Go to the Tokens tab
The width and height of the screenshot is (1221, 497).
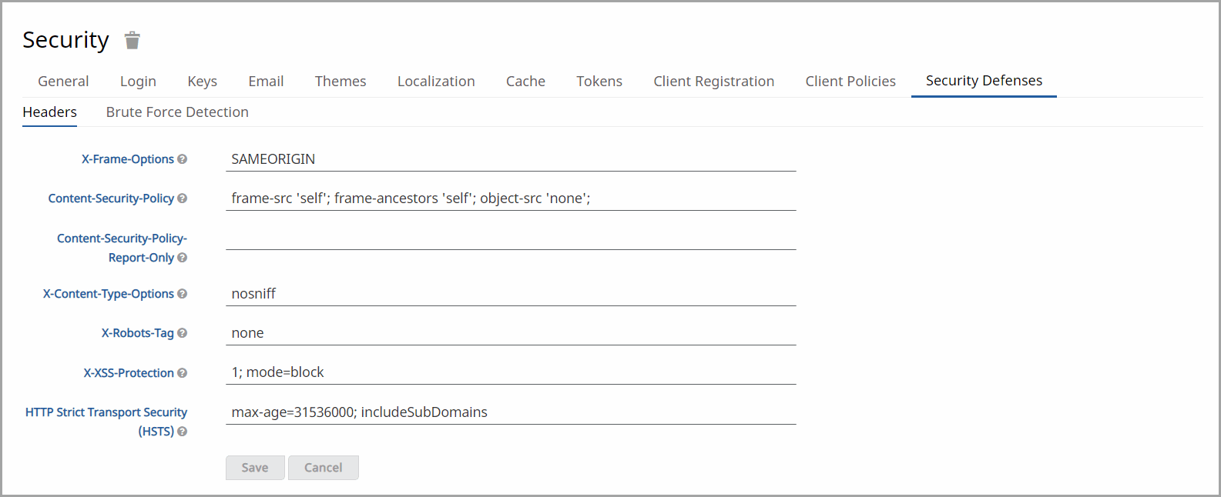[599, 82]
